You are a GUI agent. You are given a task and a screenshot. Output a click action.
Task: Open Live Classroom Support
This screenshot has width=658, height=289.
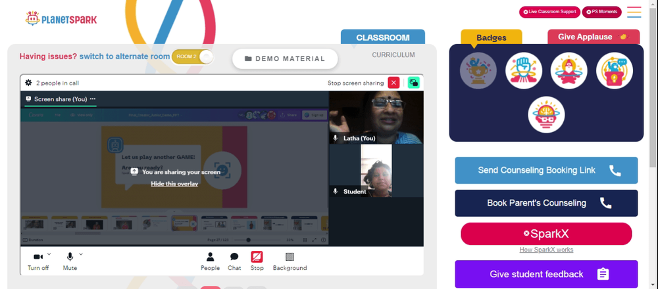point(549,12)
